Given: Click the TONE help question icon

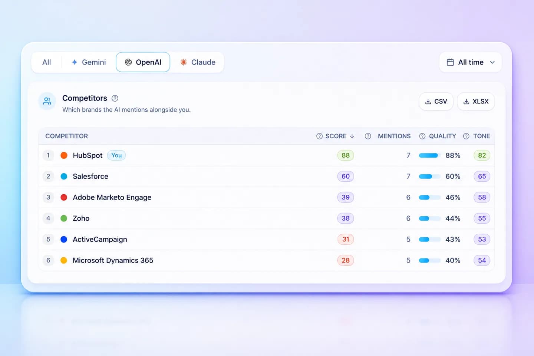Looking at the screenshot, I should click(x=466, y=136).
